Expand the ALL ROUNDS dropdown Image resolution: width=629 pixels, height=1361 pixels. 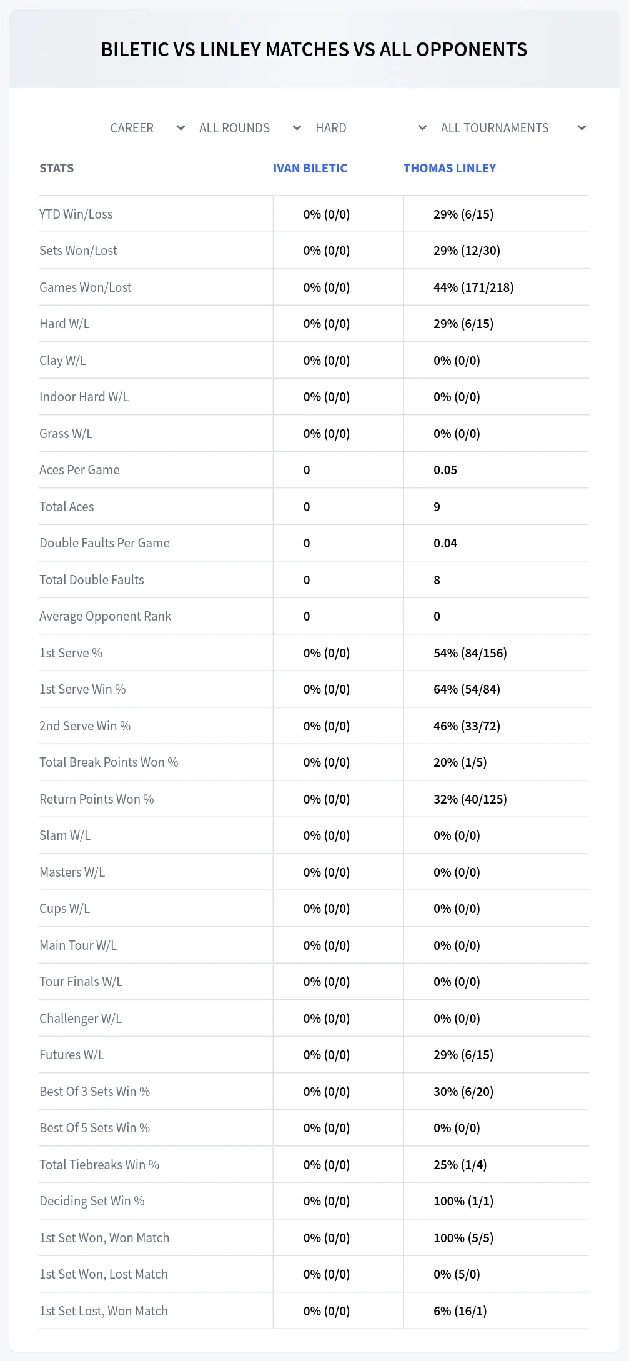[x=250, y=128]
